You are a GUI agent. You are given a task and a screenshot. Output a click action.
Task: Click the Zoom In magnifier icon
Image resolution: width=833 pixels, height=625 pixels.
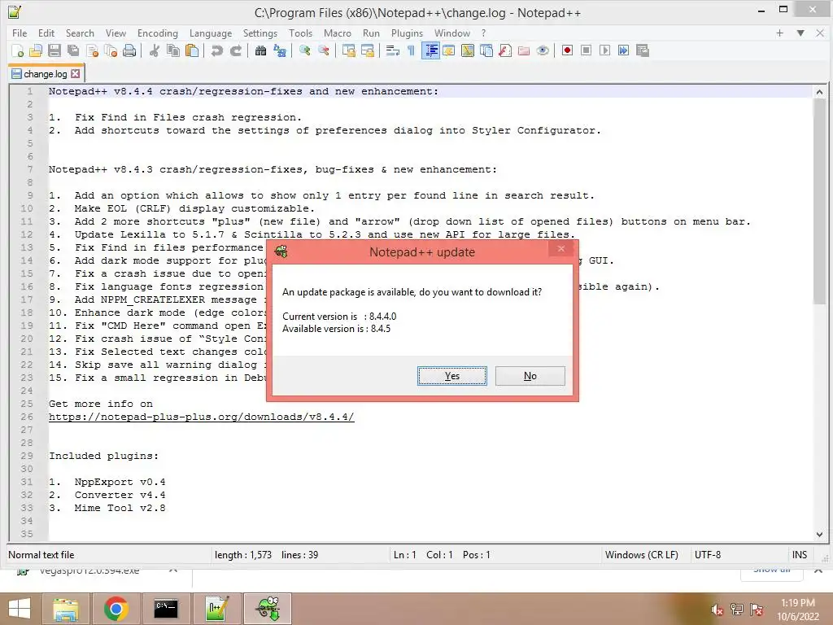[x=304, y=50]
